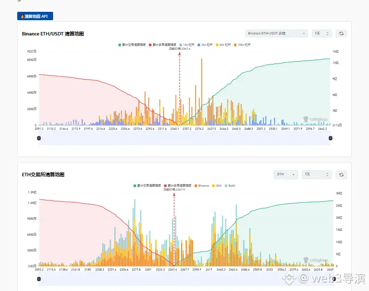Open the Binance ETH/USDT pair dropdown
Screen dimensions: 369x291
coord(277,33)
